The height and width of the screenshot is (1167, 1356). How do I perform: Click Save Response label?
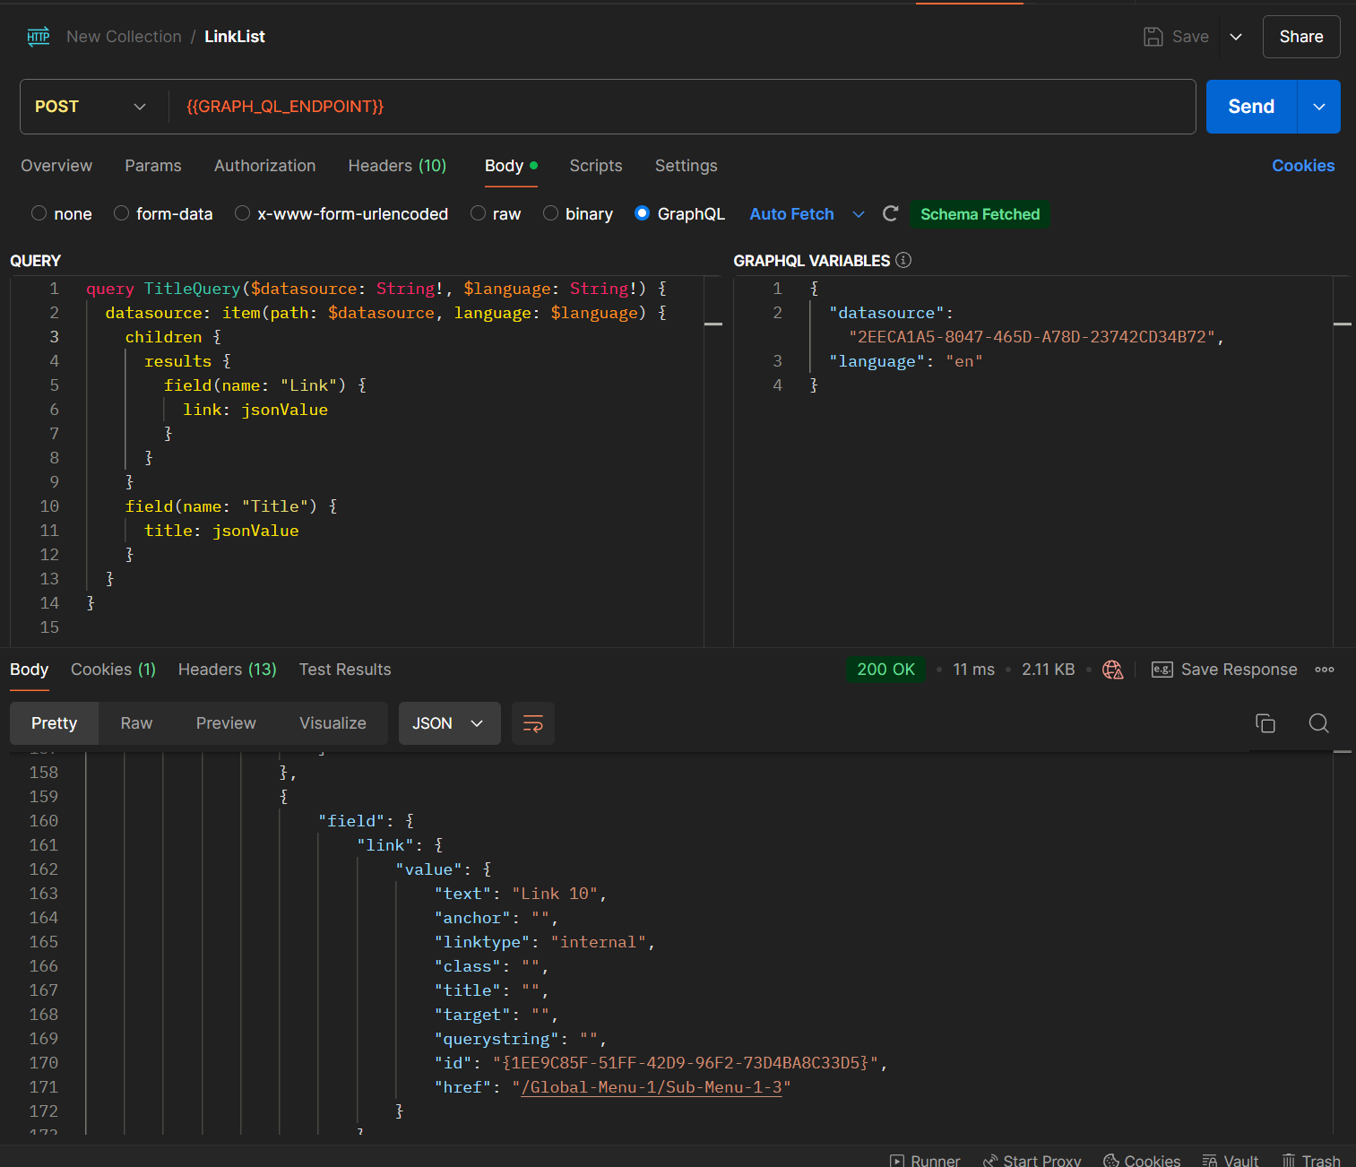click(x=1239, y=670)
